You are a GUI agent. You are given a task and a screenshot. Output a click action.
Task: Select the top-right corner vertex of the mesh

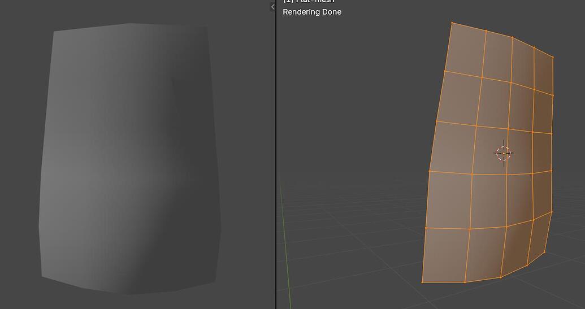553,57
